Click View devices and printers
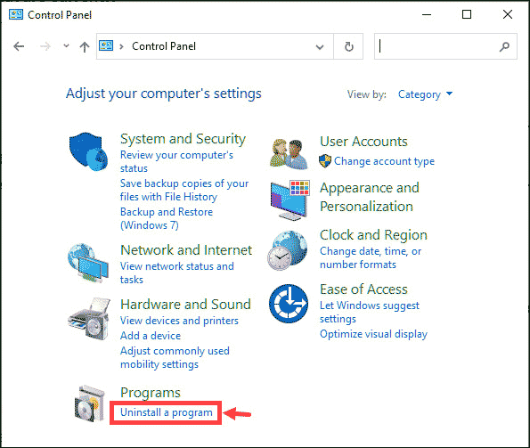This screenshot has width=530, height=448. point(179,321)
